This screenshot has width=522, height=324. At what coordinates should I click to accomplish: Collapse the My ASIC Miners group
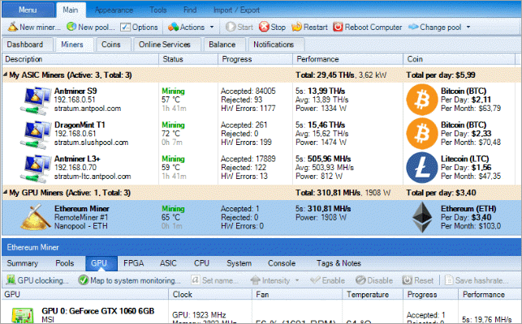click(x=6, y=75)
